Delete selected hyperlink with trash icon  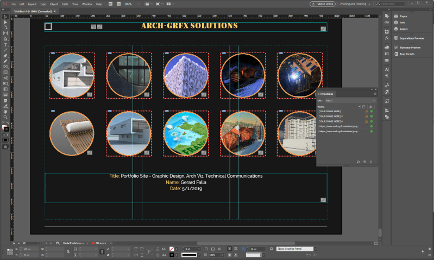click(371, 162)
